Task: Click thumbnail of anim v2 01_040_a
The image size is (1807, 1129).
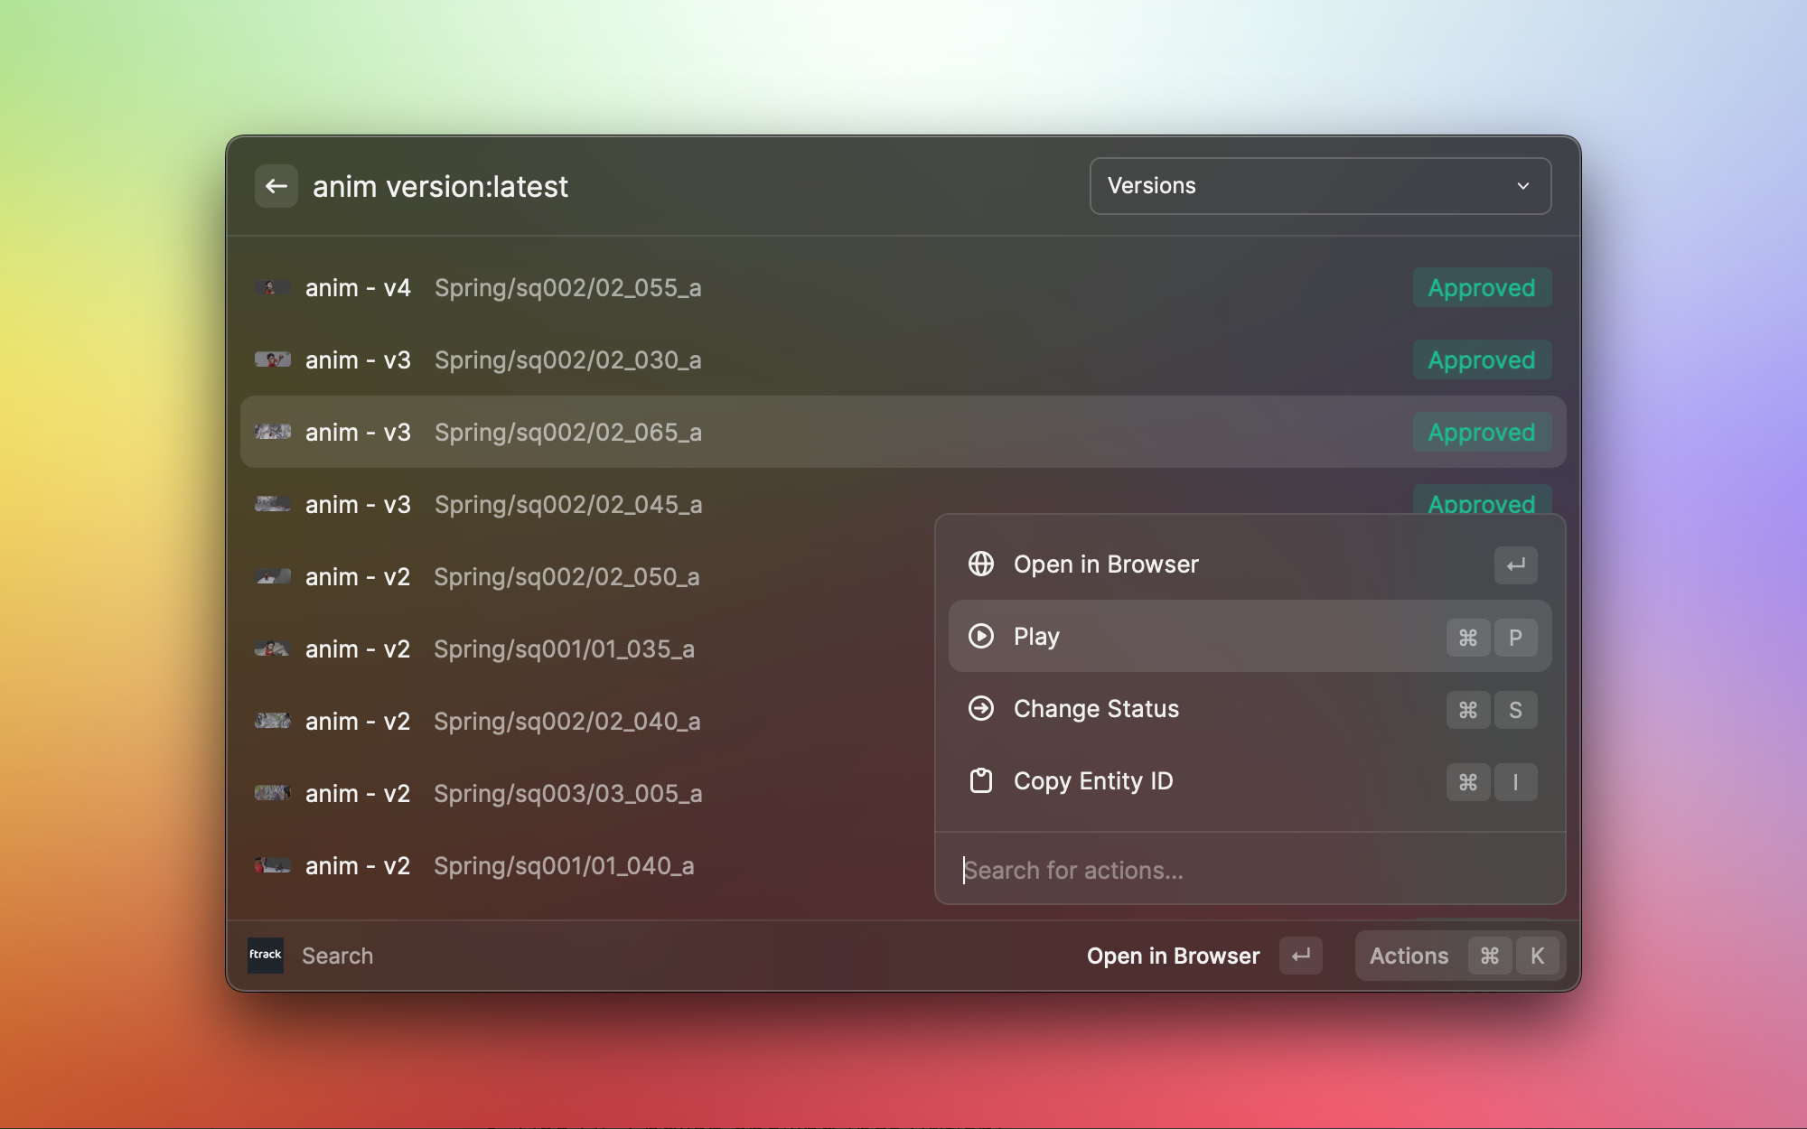Action: coord(272,865)
